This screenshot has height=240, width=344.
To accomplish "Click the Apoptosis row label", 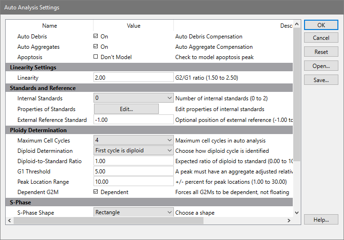I will [x=30, y=57].
